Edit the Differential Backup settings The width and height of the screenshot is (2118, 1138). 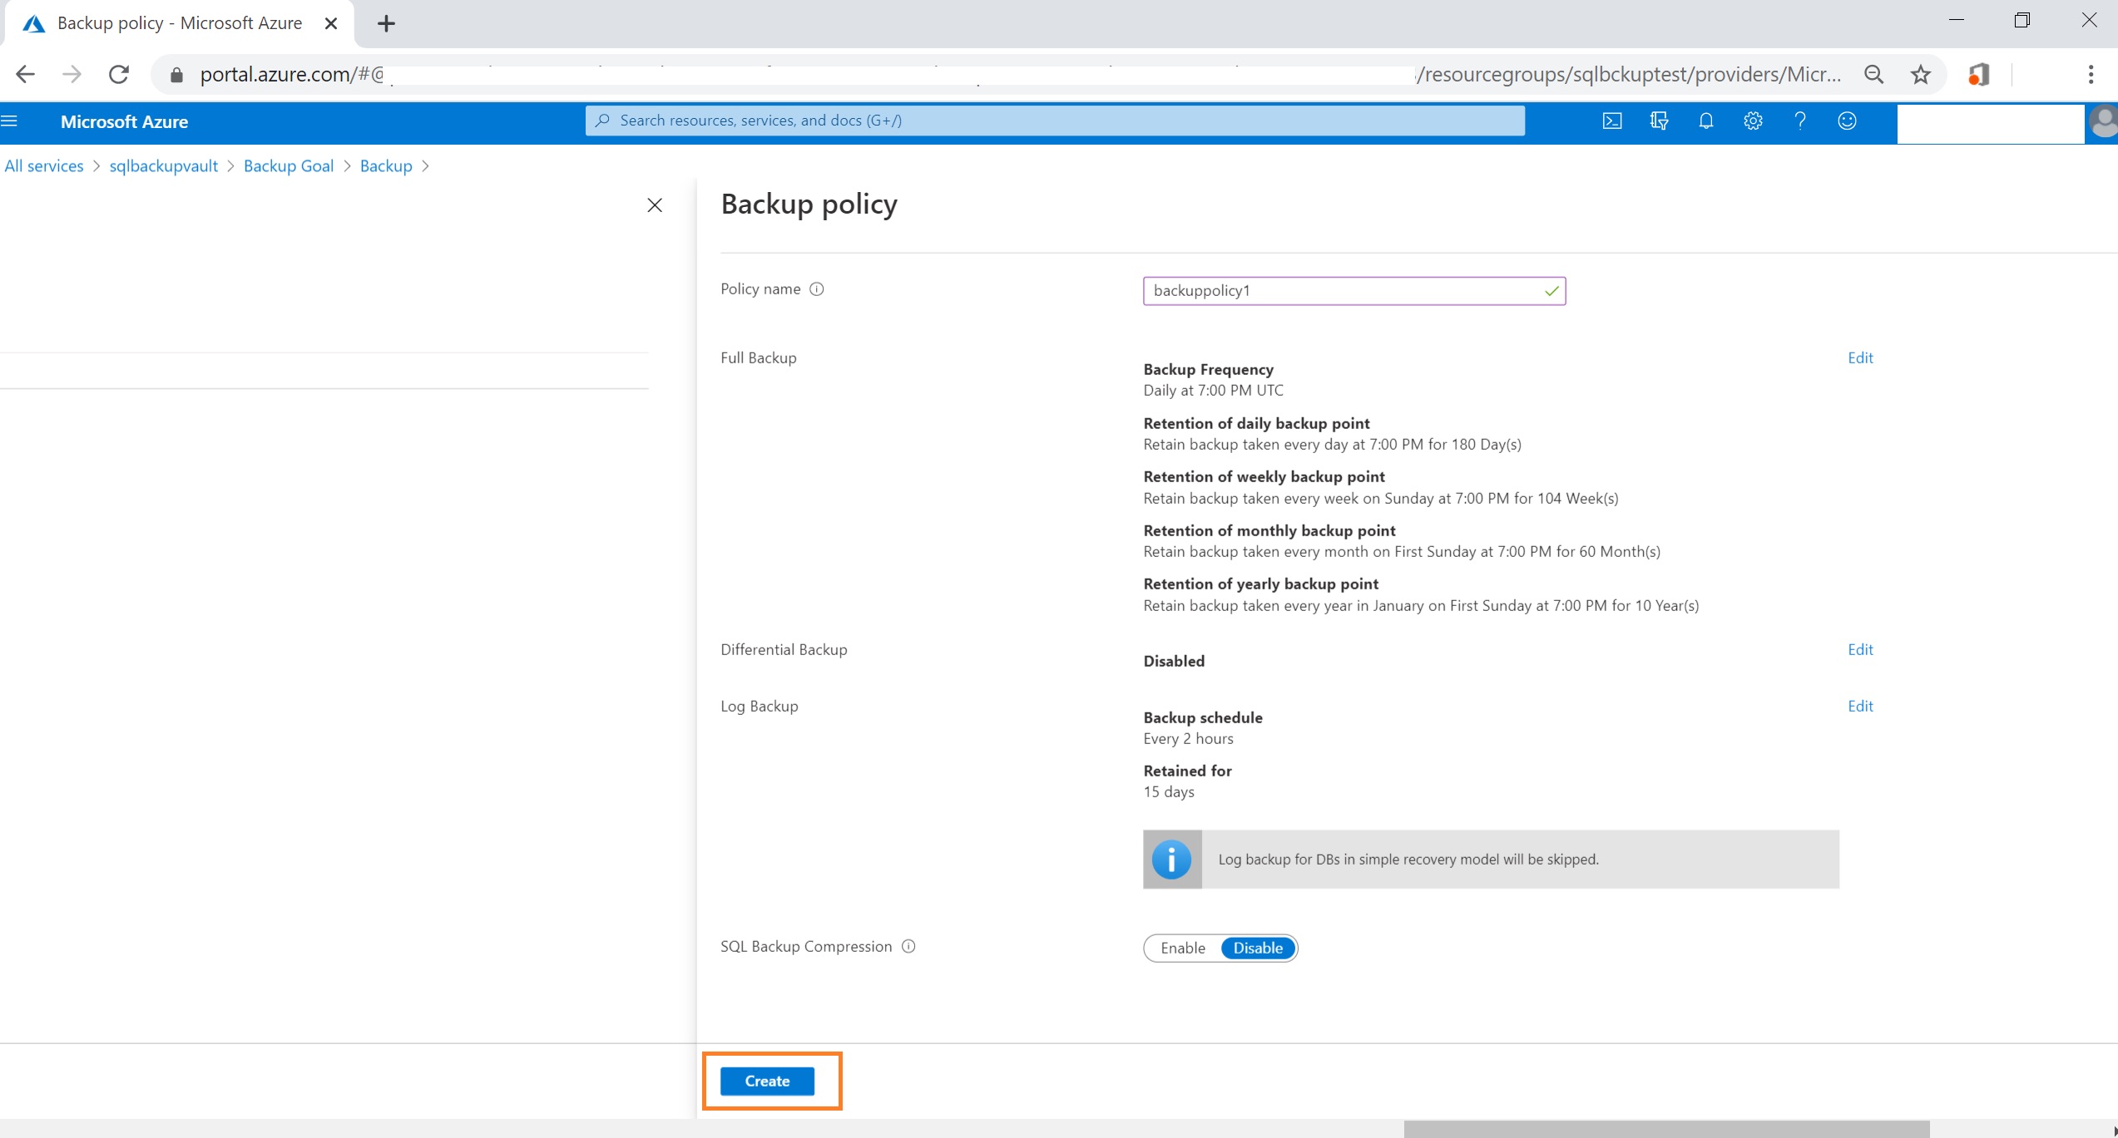pos(1859,649)
